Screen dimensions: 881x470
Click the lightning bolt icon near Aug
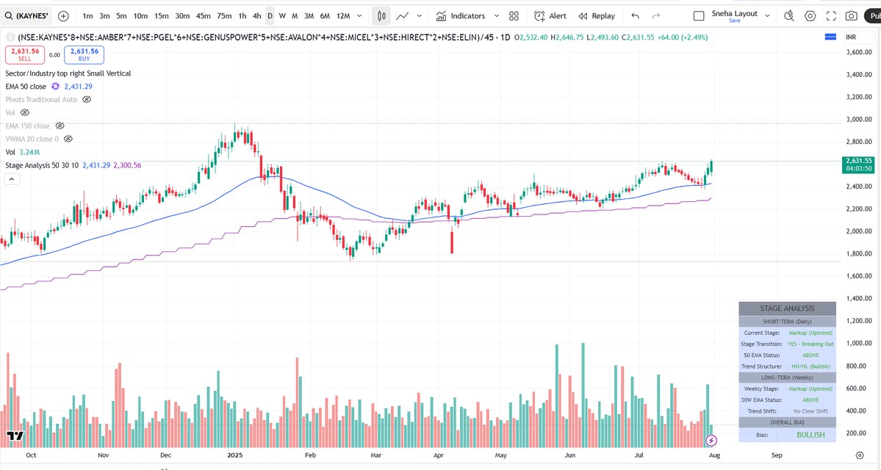pos(711,440)
